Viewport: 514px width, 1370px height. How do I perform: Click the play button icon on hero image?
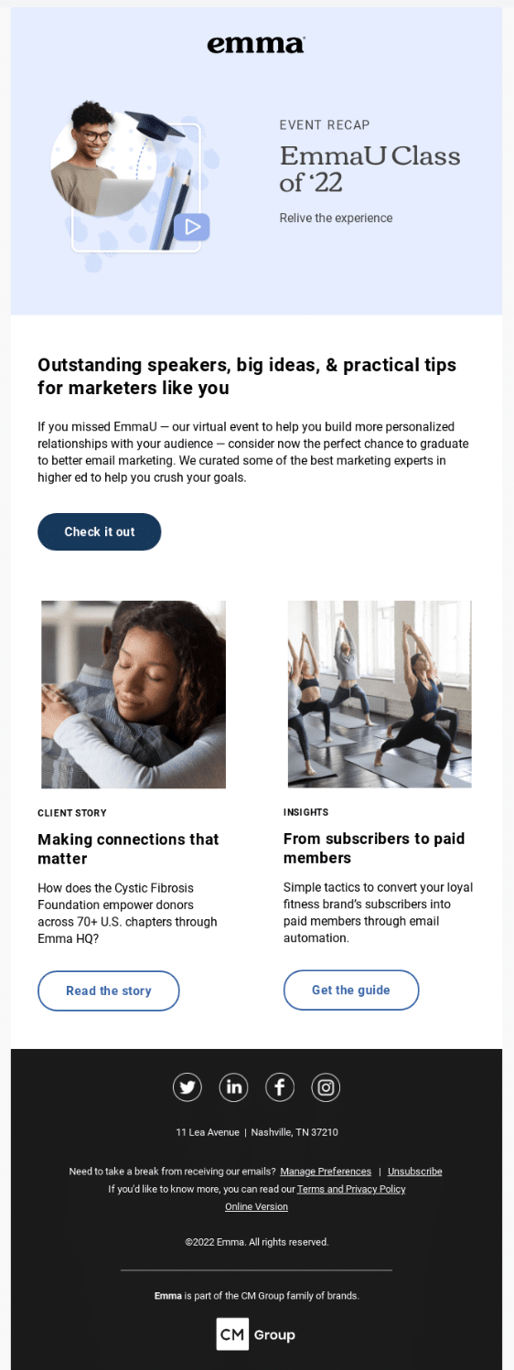click(x=192, y=227)
